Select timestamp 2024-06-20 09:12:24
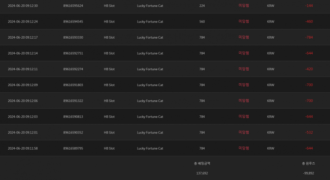 tap(23, 21)
